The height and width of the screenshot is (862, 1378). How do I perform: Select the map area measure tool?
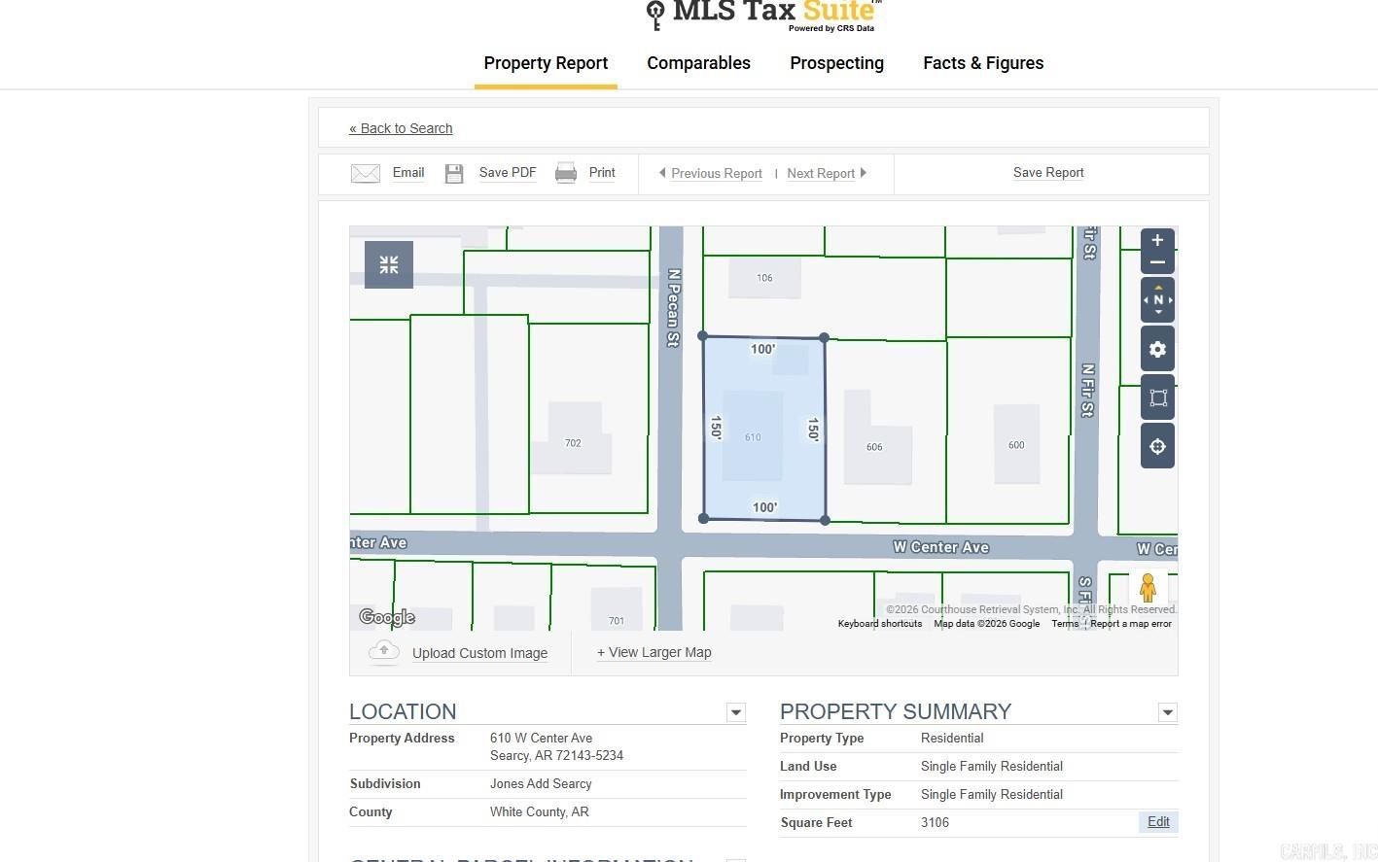(1157, 398)
